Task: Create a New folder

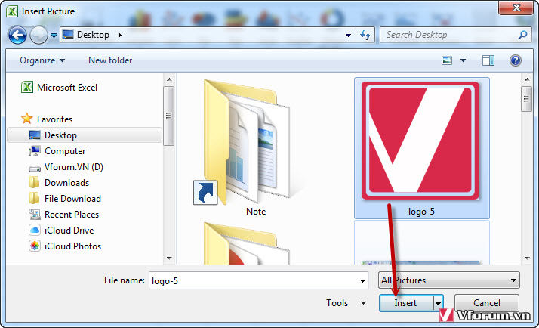Action: (x=110, y=60)
